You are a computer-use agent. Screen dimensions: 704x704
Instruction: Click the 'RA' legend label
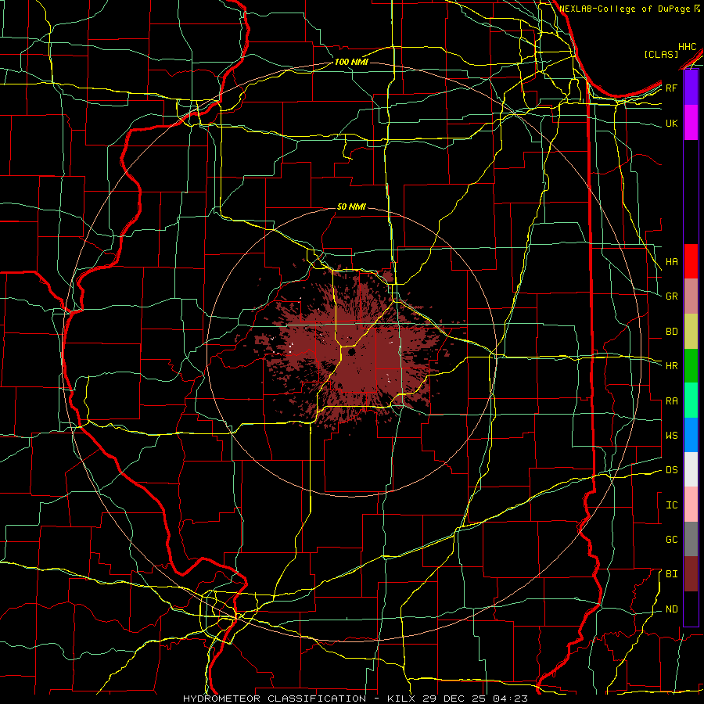point(672,401)
